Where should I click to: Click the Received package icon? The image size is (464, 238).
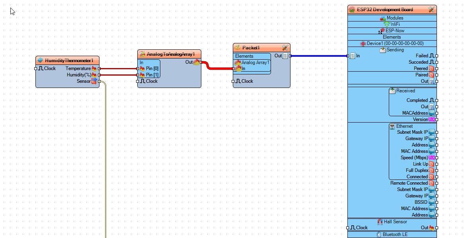tap(392, 91)
